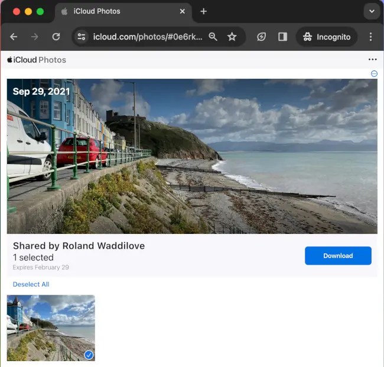The width and height of the screenshot is (384, 367).
Task: Click 'Shared by Roland Waddilove' text
Action: point(79,246)
